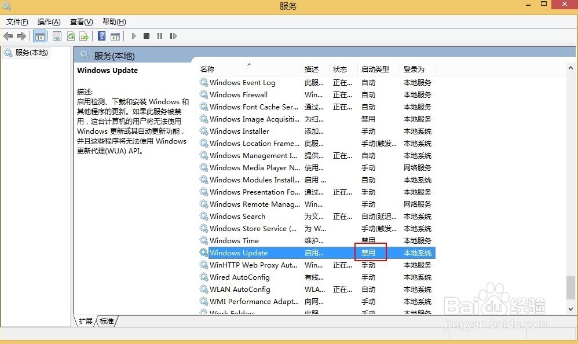Select Windows Store Service row
This screenshot has width=578, height=344.
pos(317,229)
